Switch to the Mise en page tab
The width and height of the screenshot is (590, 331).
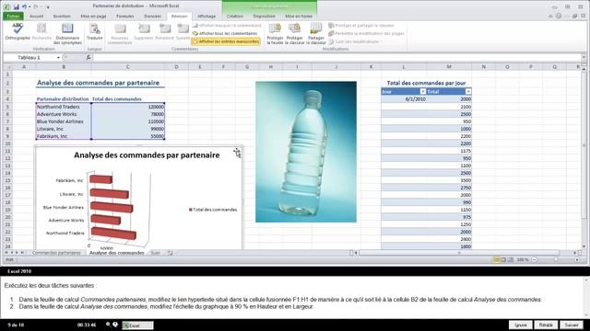pos(93,17)
